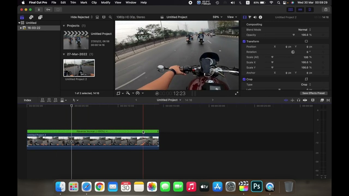
Task: Uncheck the Transform checkbox
Action: (244, 41)
